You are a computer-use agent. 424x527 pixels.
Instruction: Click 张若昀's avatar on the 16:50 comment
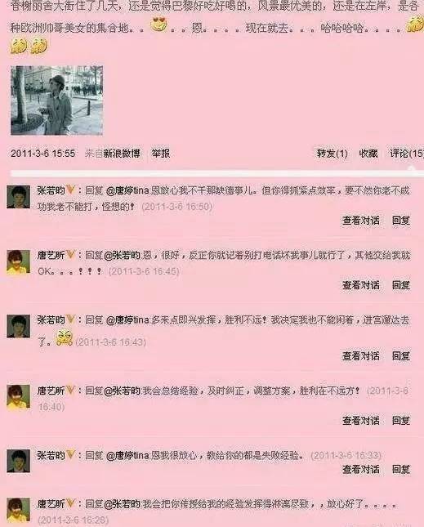pyautogui.click(x=19, y=196)
